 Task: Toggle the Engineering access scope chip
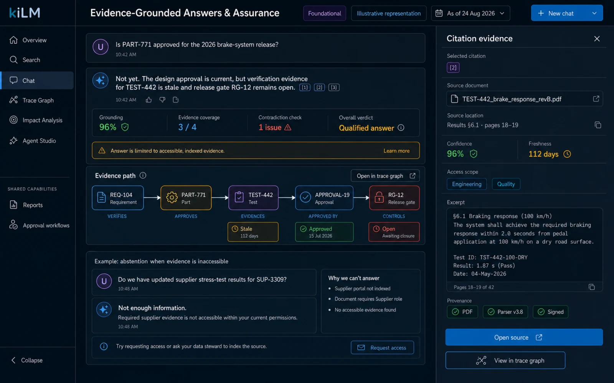tap(467, 184)
